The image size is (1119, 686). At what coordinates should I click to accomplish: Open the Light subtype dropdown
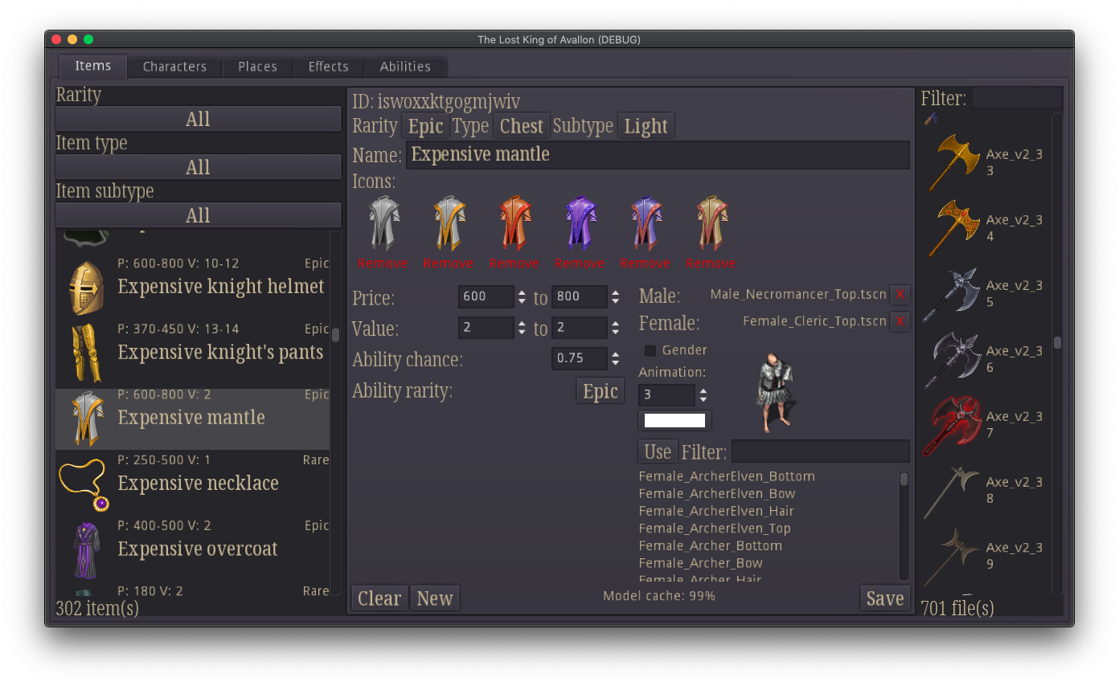tap(646, 126)
